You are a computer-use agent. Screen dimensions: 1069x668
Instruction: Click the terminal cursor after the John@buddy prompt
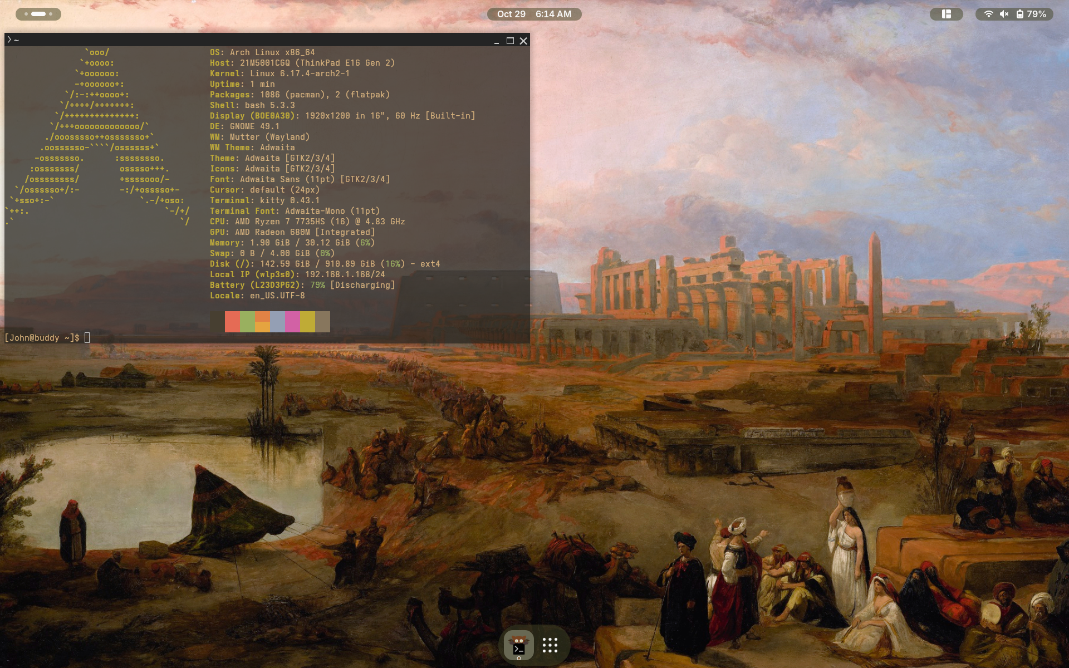[x=87, y=337]
